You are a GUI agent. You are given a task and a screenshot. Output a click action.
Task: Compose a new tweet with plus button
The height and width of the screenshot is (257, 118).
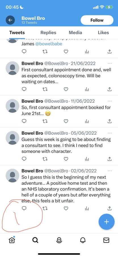point(107,222)
